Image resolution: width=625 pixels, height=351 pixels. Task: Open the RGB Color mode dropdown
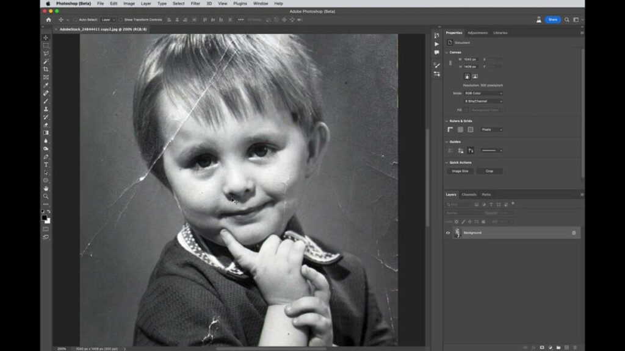(x=483, y=93)
